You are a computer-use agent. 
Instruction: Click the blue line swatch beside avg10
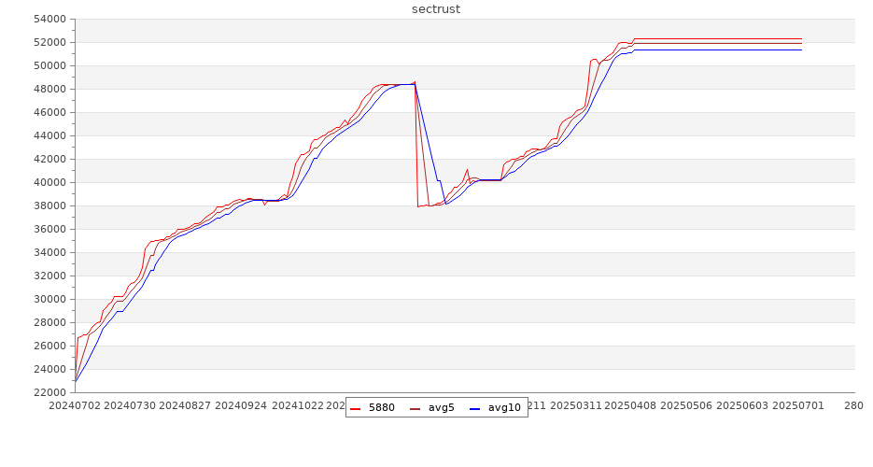click(475, 408)
